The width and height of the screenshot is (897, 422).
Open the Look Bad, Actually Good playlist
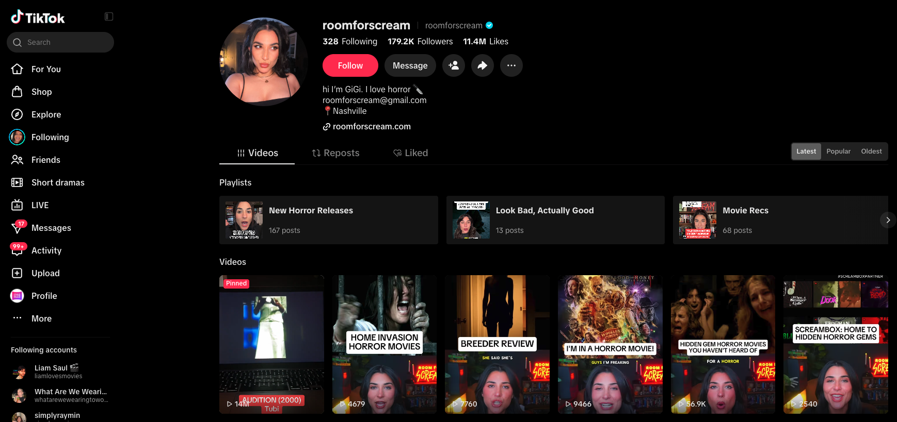point(555,220)
